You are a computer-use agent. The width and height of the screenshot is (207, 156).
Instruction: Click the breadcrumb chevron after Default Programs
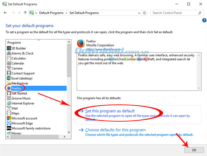67,13
